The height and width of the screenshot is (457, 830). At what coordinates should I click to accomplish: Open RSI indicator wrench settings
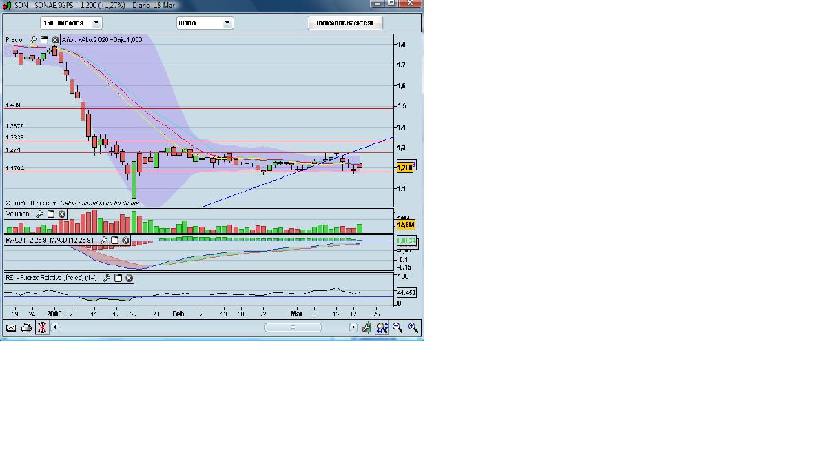107,278
